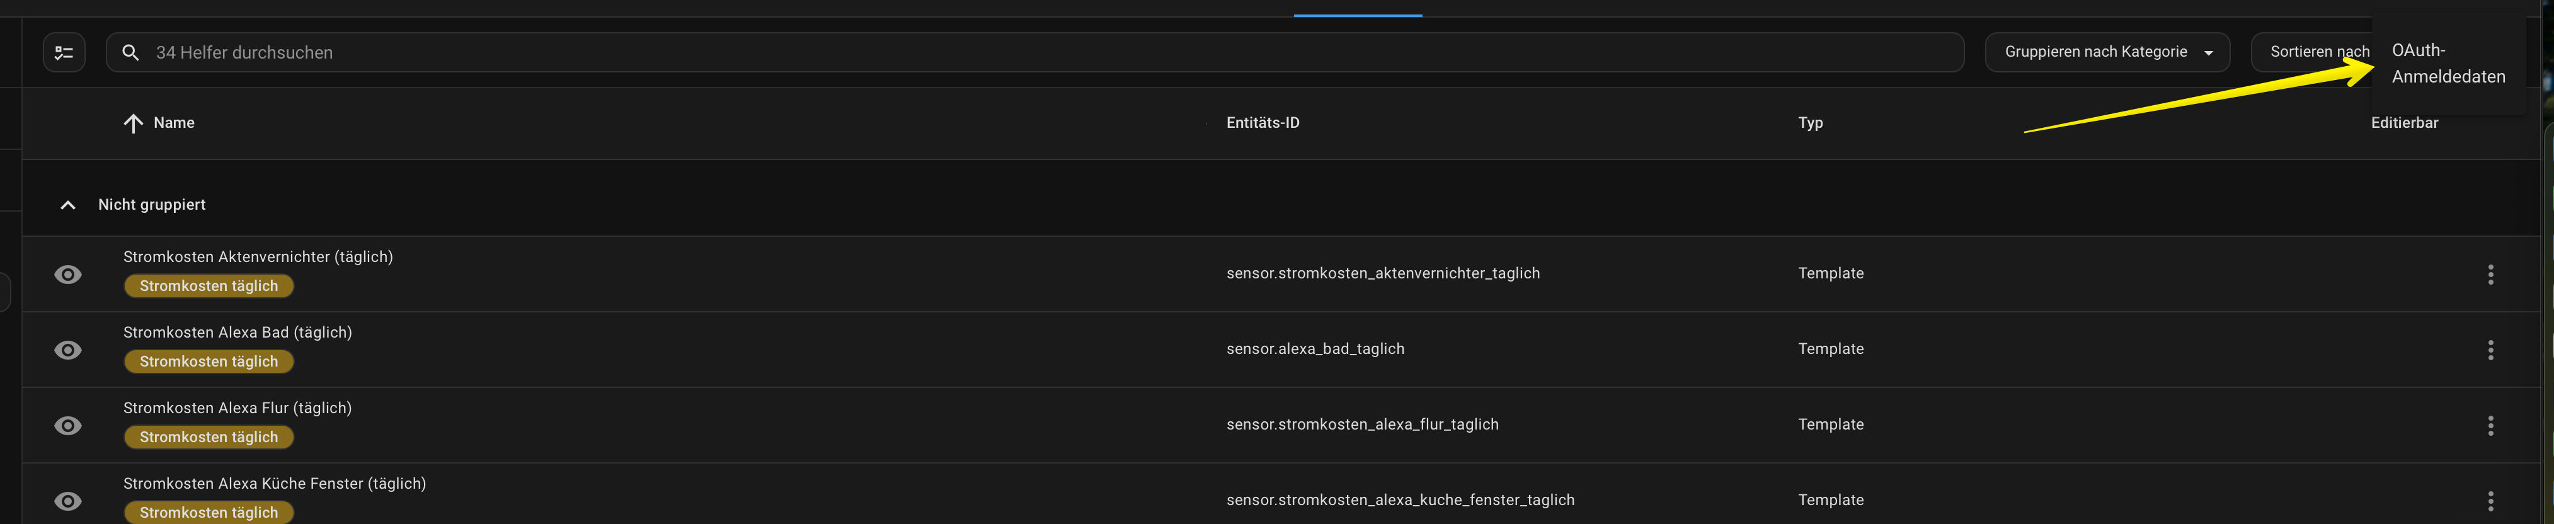2554x524 pixels.
Task: Click 'Template' type in Alexa Bad row
Action: point(1831,349)
